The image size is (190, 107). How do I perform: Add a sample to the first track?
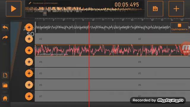[x=29, y=27]
